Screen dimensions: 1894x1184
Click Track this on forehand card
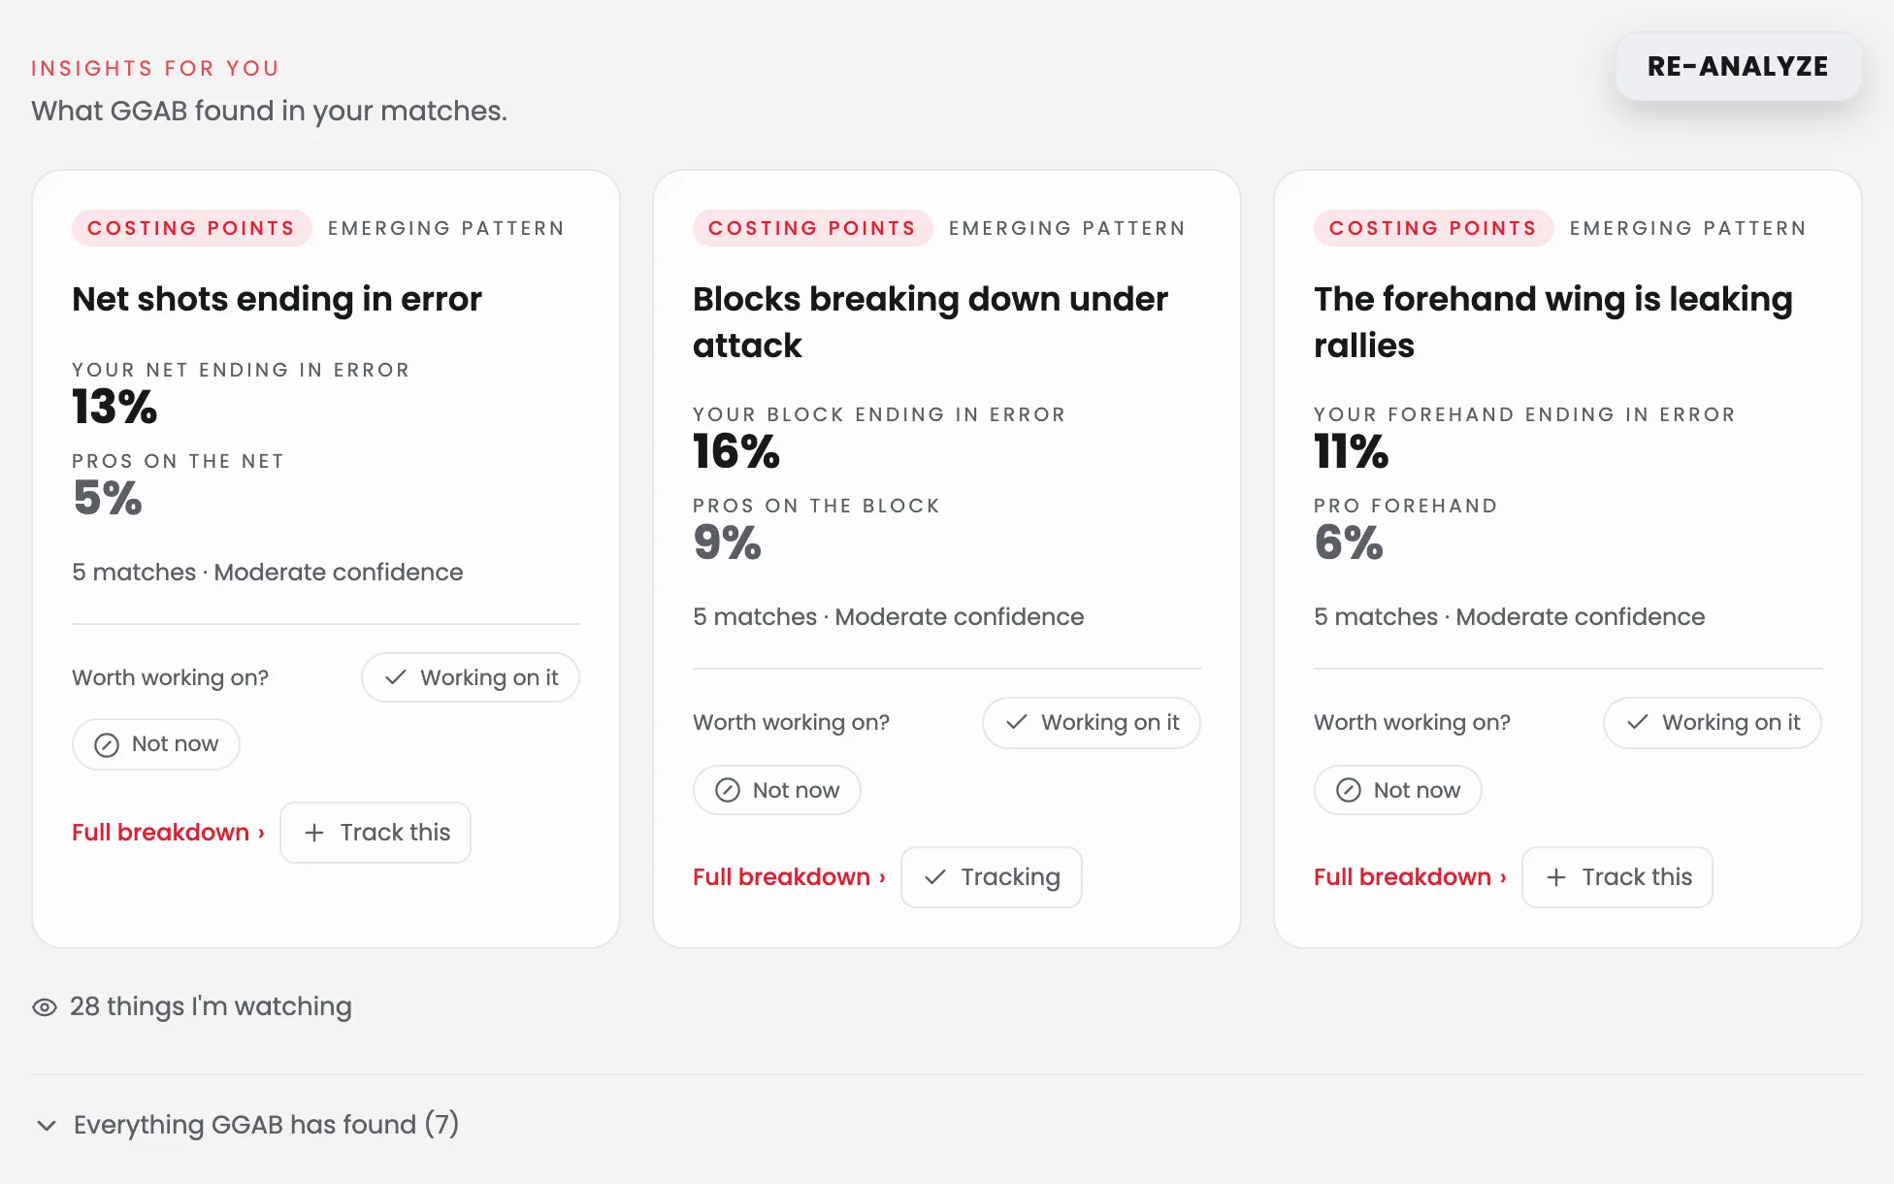[1617, 877]
